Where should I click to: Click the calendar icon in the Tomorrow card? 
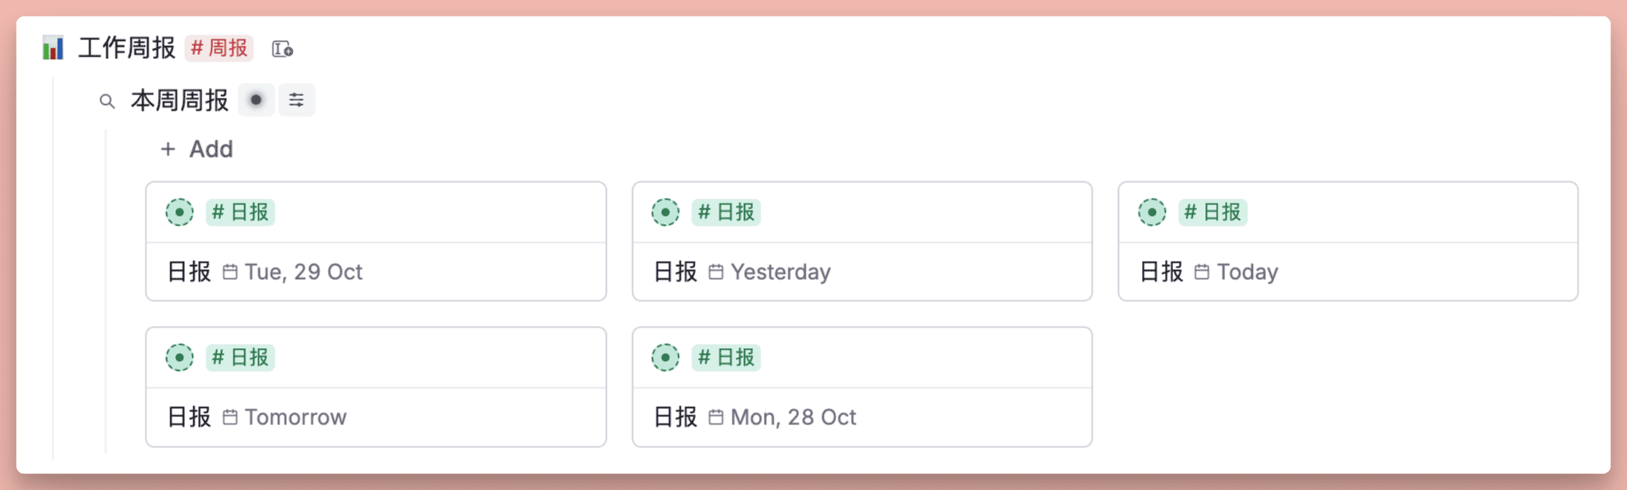[230, 418]
